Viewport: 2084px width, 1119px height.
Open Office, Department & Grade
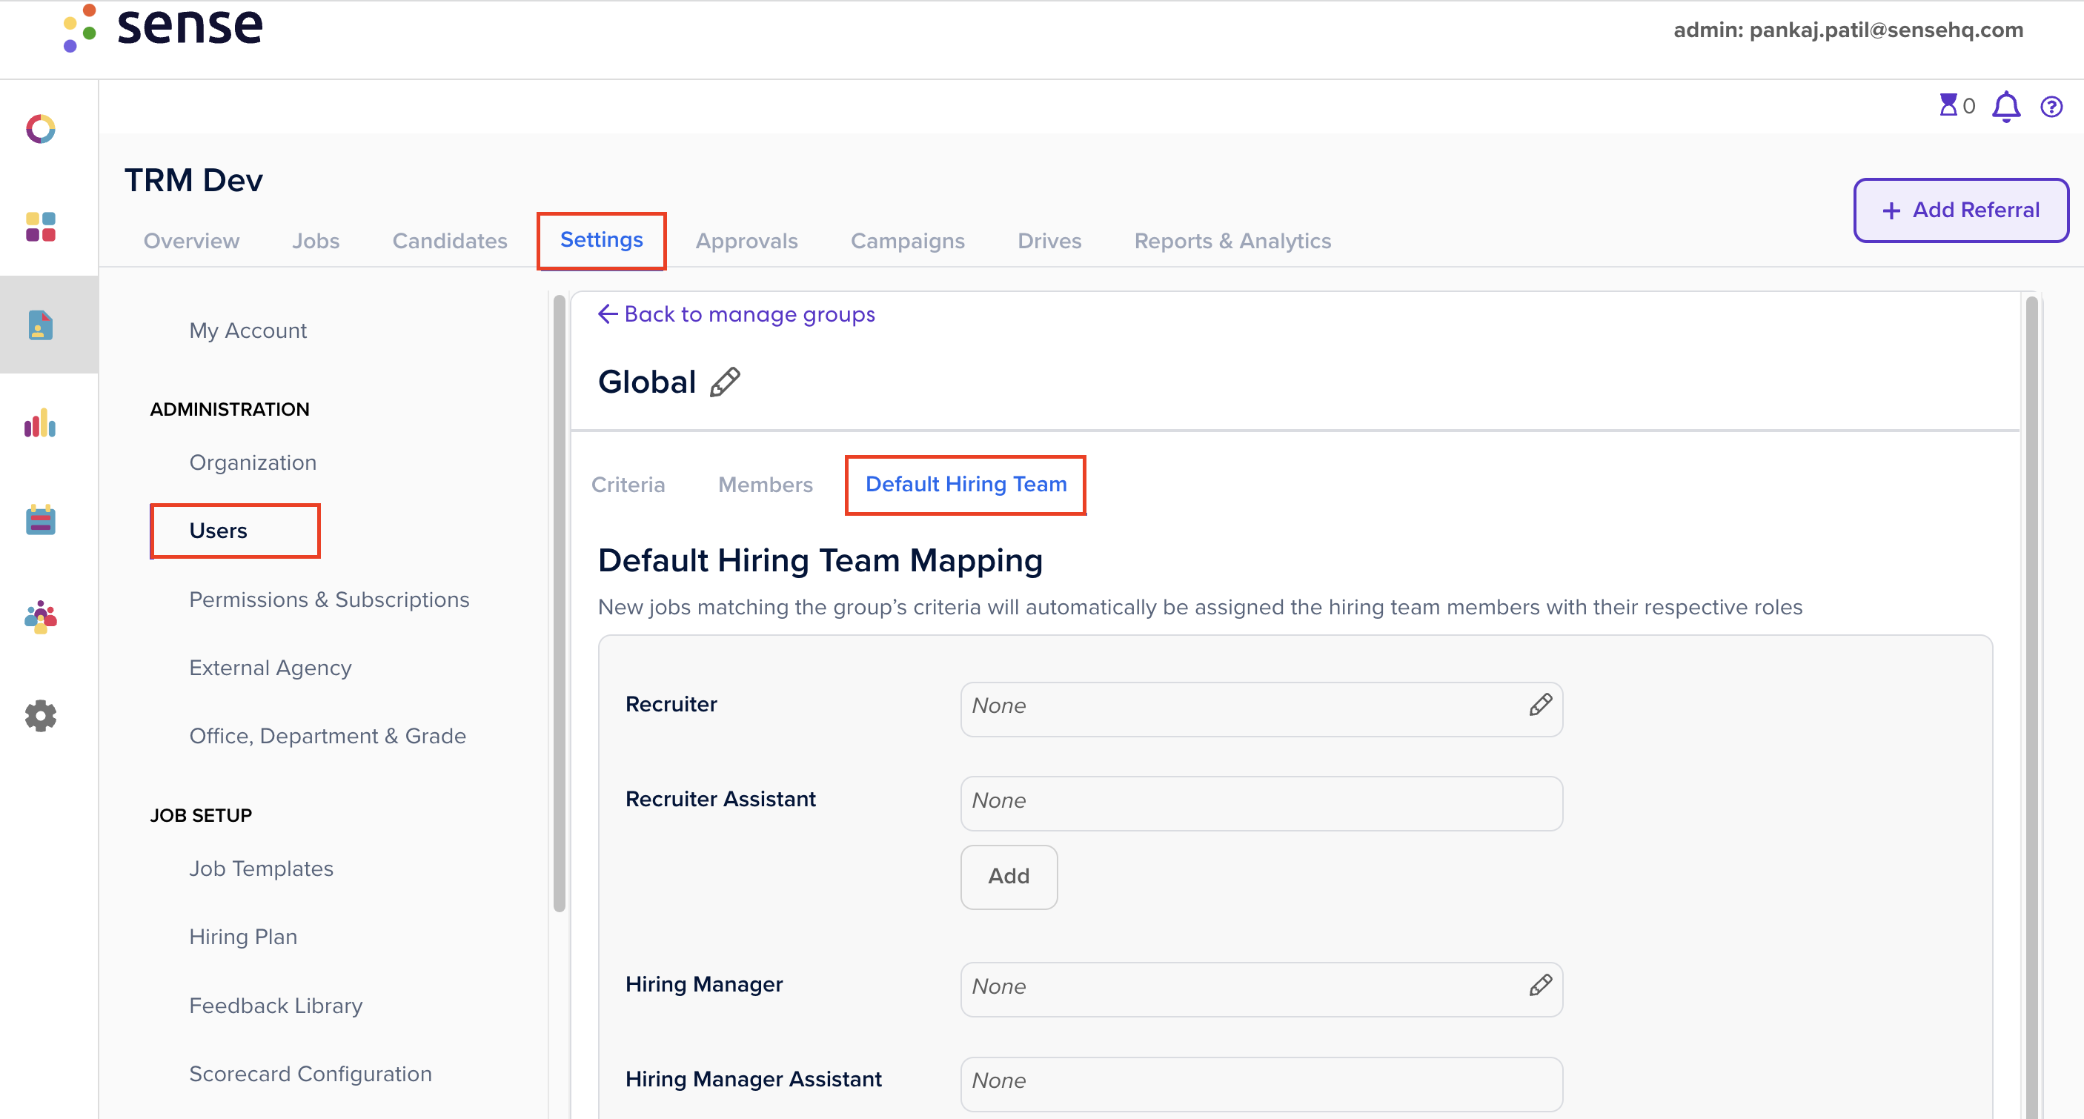[327, 735]
